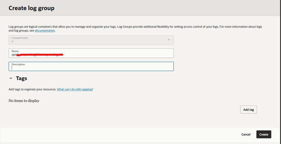Open 'What can I do with tagging?' link

point(75,89)
